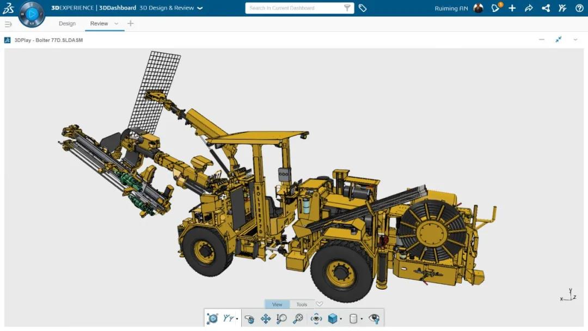588x331 pixels.
Task: Select the Review tab
Action: click(x=99, y=23)
